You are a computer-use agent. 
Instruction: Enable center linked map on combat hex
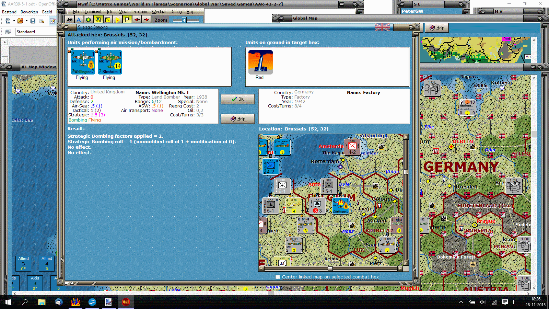(x=278, y=277)
